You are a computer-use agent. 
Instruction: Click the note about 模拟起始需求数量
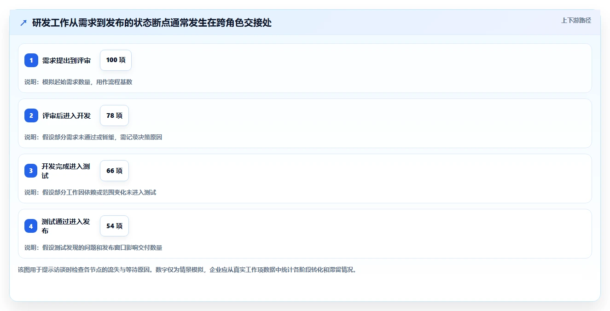pyautogui.click(x=78, y=82)
